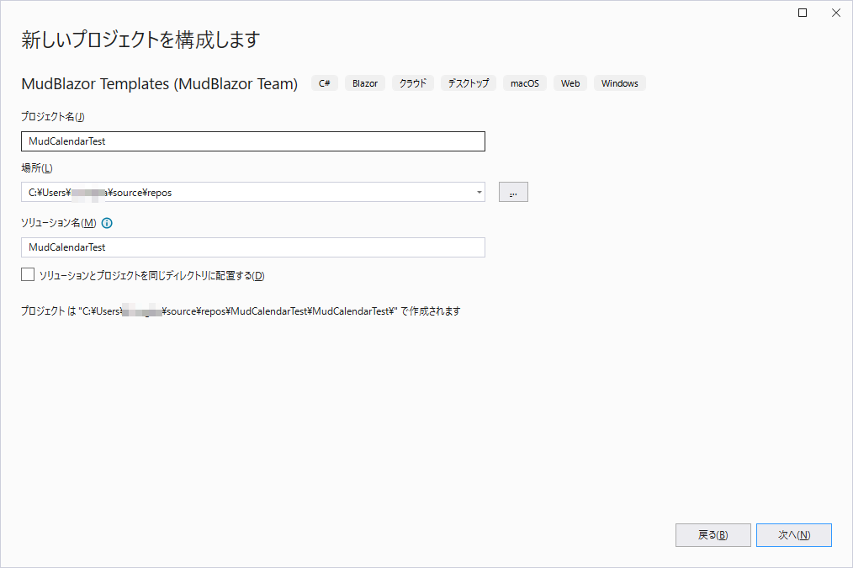
Task: Click the クラウド tag
Action: pyautogui.click(x=413, y=83)
